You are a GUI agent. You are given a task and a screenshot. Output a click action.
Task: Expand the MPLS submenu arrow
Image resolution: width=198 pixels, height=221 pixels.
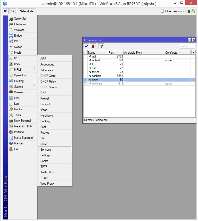[34, 69]
